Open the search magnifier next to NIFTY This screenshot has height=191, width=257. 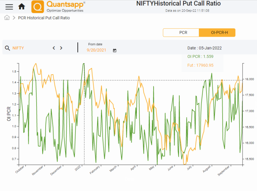(7, 48)
